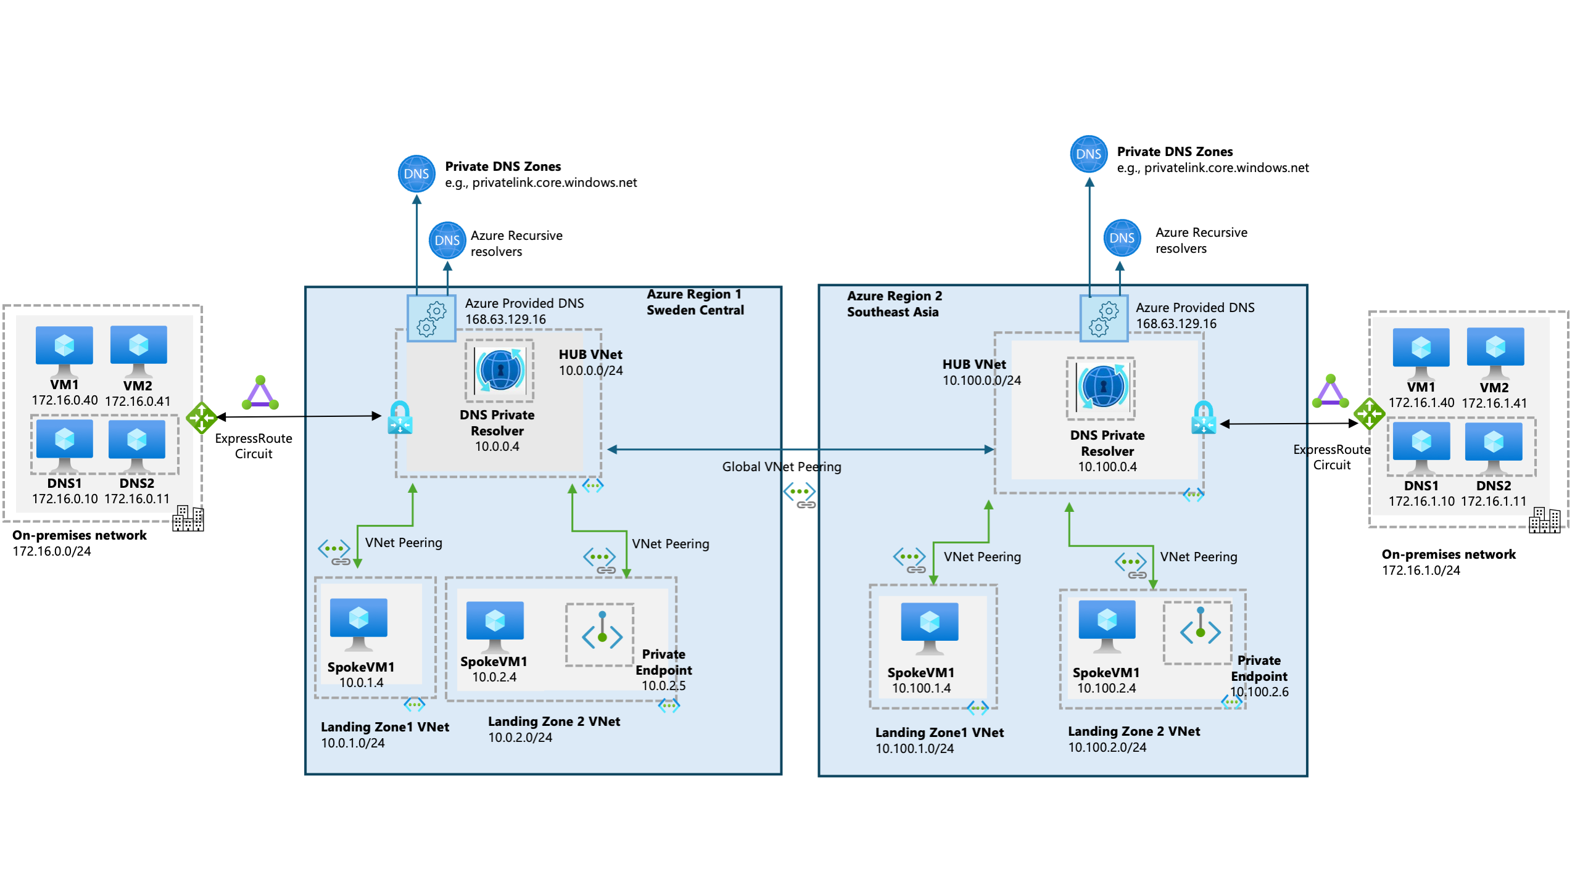Click the Global VNet Peering icon

coord(800,495)
